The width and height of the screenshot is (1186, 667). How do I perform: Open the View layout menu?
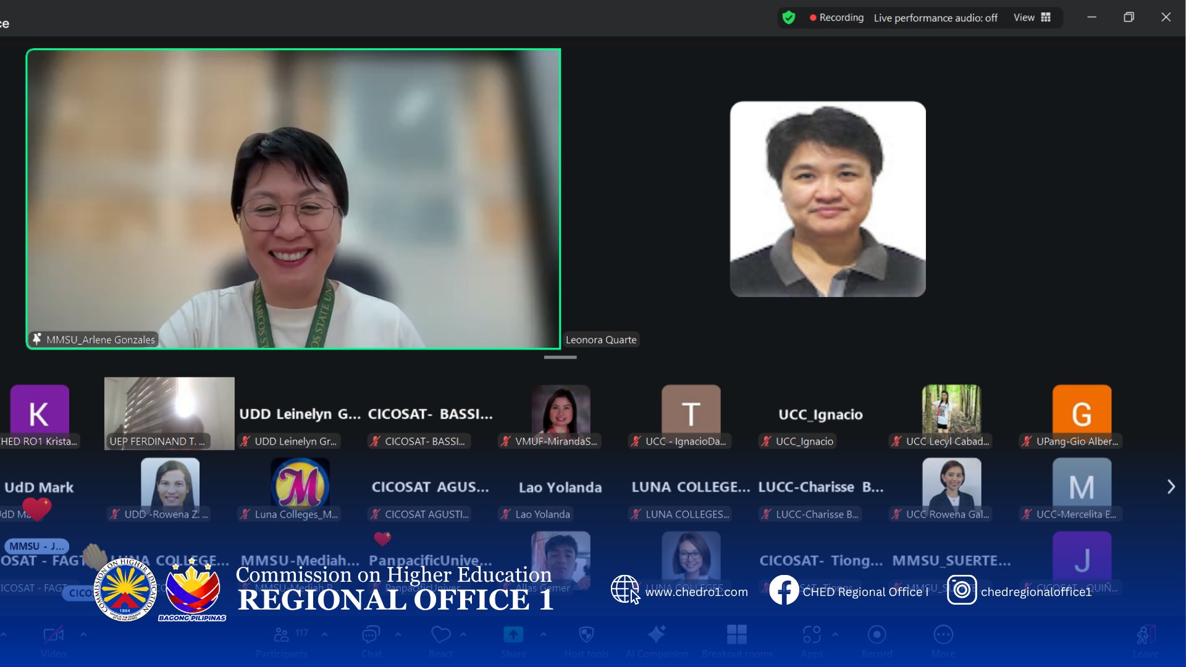[x=1032, y=17]
